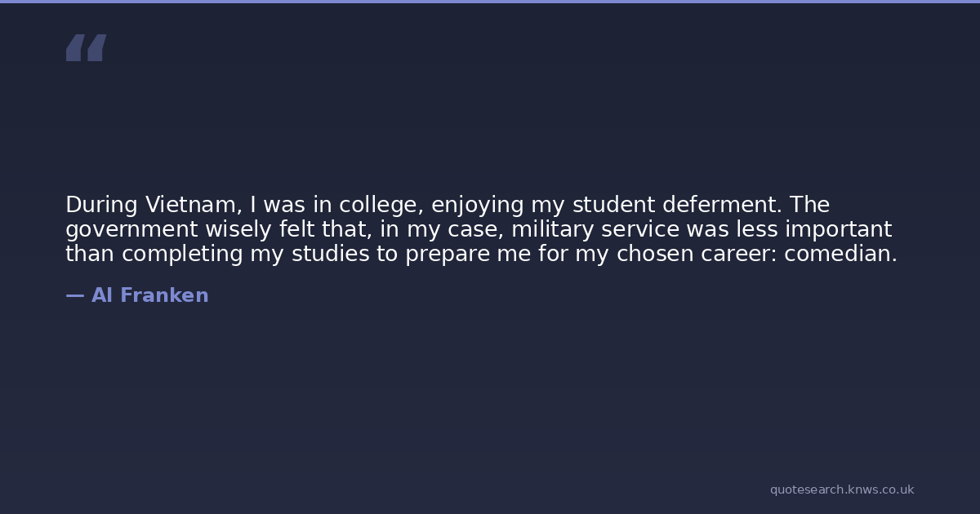The image size is (980, 514).
Task: Click the author name Al Franken
Action: (x=149, y=296)
